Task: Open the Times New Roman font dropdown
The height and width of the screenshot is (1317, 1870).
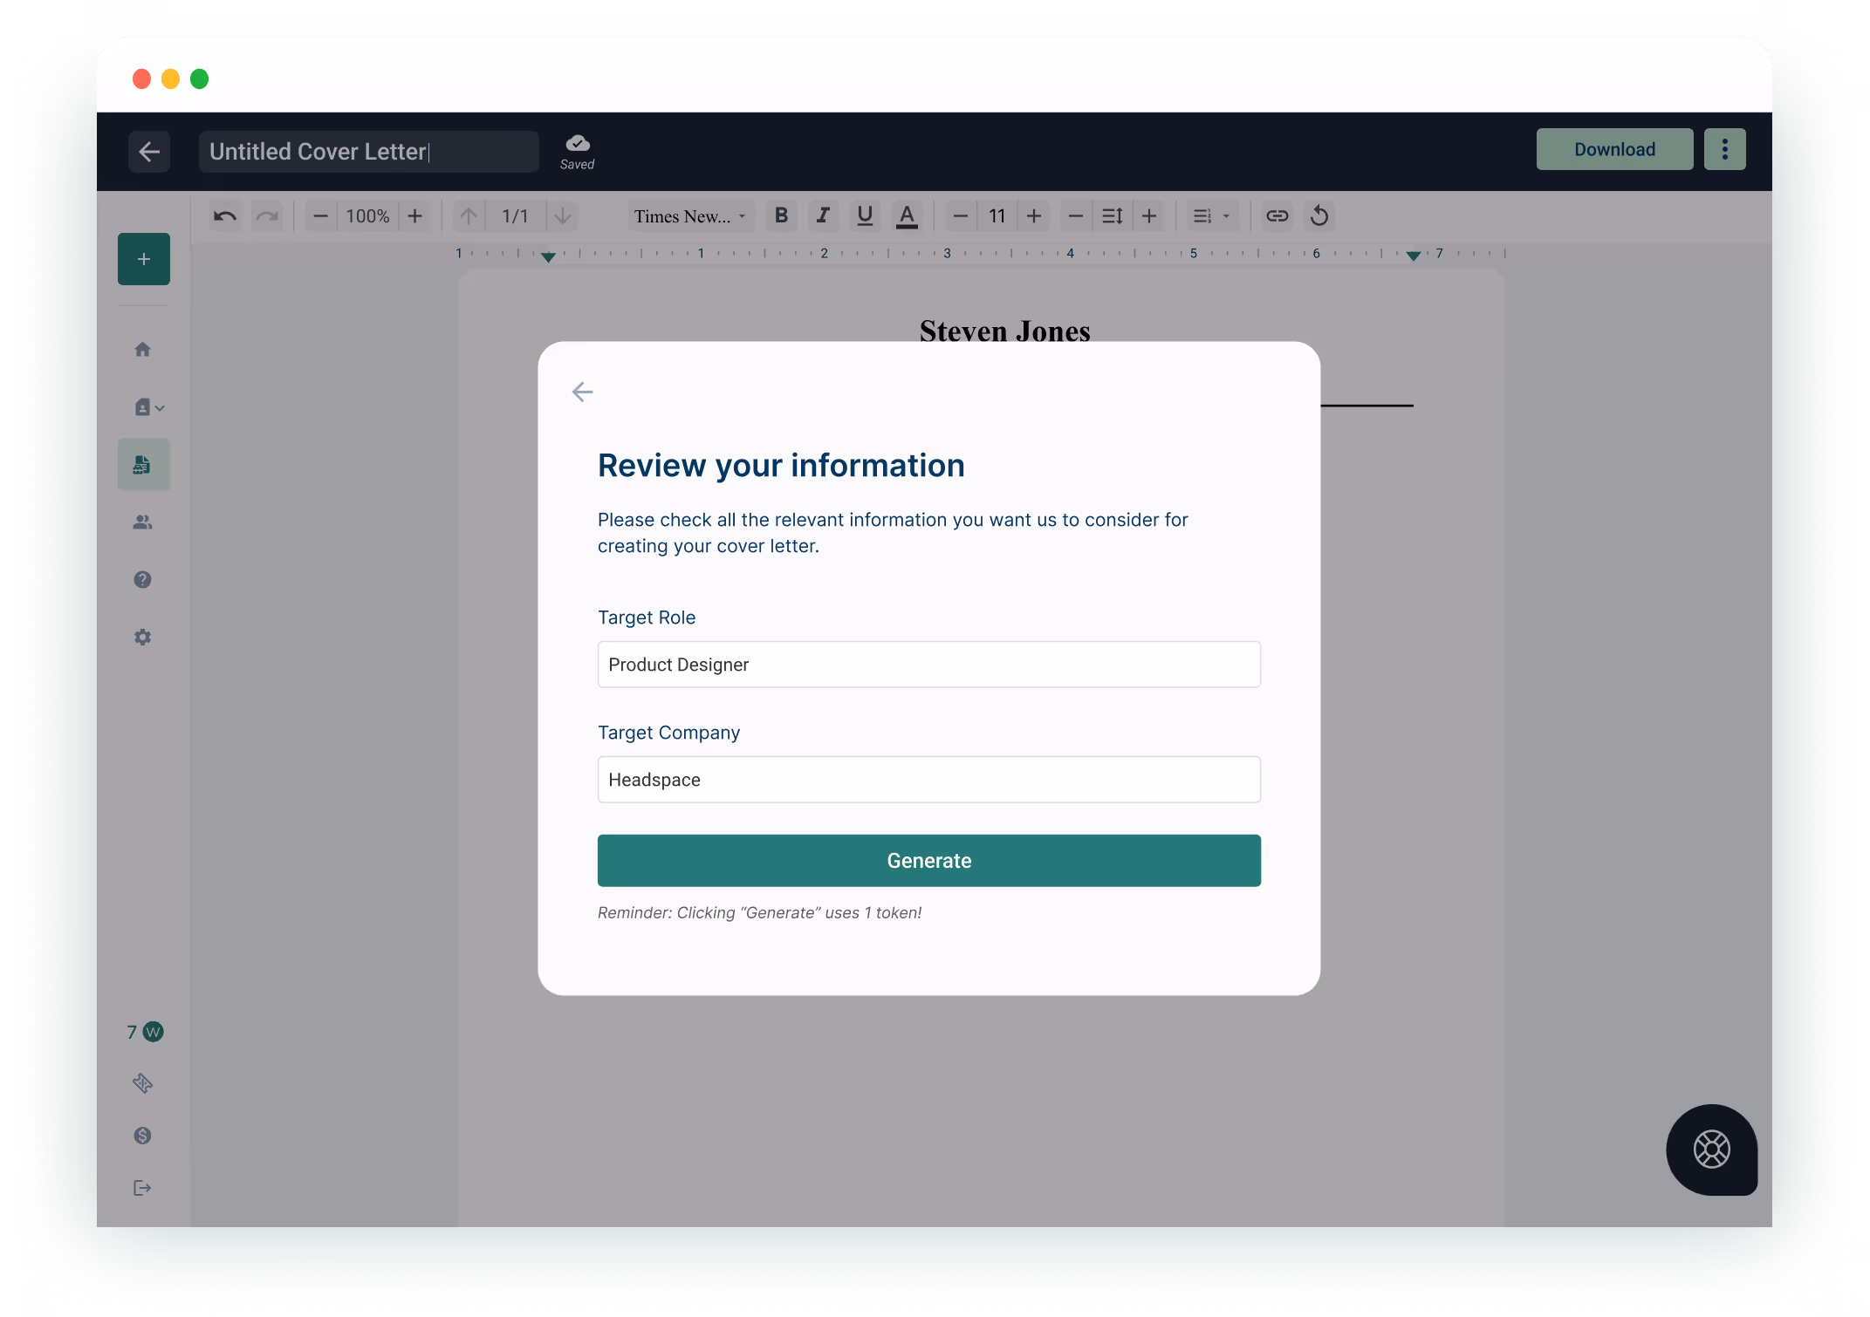Action: 689,215
